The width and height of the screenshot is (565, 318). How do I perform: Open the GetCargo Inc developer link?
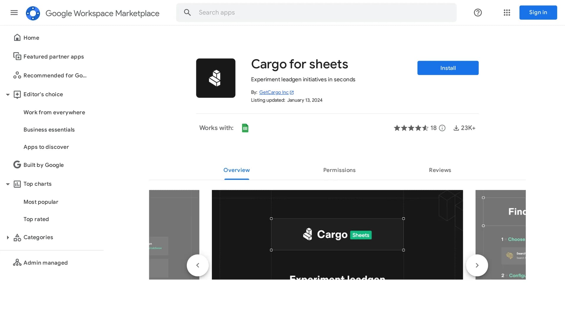click(274, 92)
